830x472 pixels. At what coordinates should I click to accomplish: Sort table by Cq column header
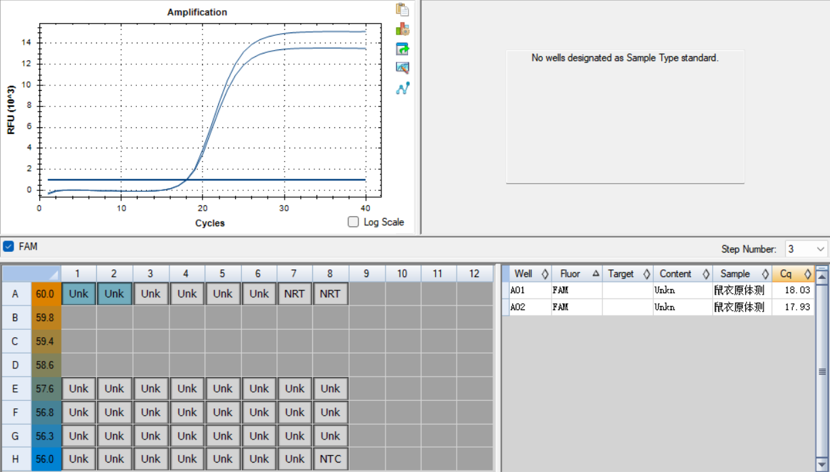click(x=793, y=274)
